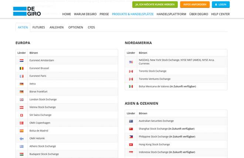This screenshot has width=244, height=158.
Task: Click the Vienna Stock Exchange text
Action: (x=43, y=107)
